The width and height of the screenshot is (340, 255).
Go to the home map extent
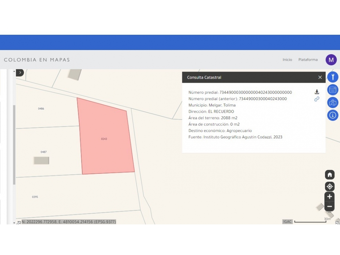[x=330, y=174]
